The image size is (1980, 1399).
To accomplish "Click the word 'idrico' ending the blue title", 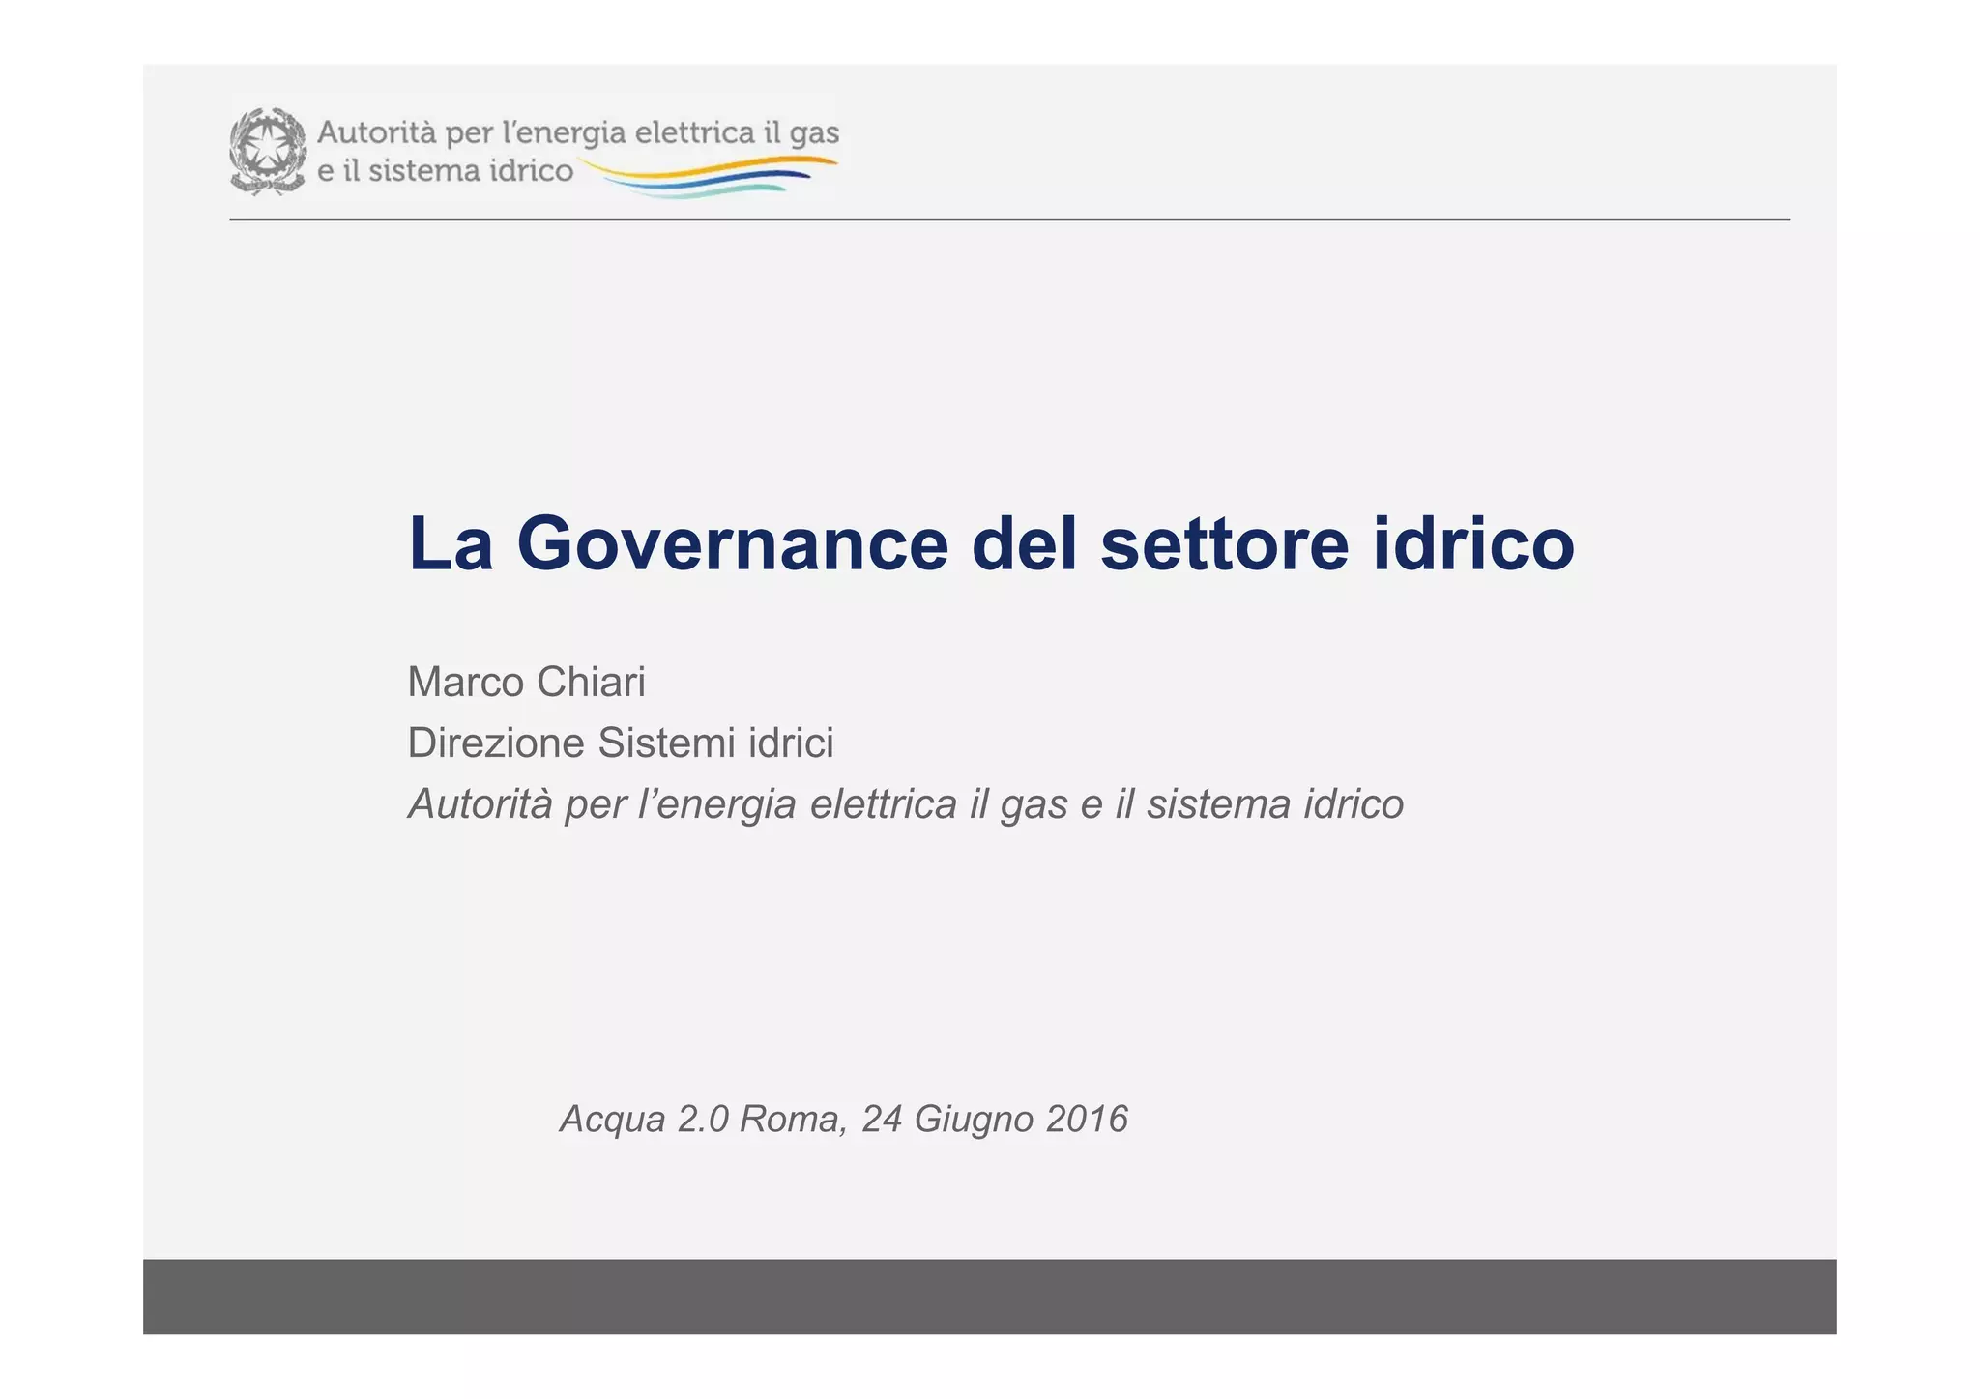I will pyautogui.click(x=1473, y=543).
